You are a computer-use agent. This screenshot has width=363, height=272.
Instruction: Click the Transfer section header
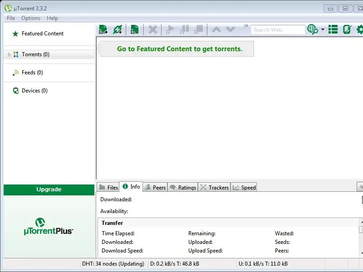(x=112, y=223)
